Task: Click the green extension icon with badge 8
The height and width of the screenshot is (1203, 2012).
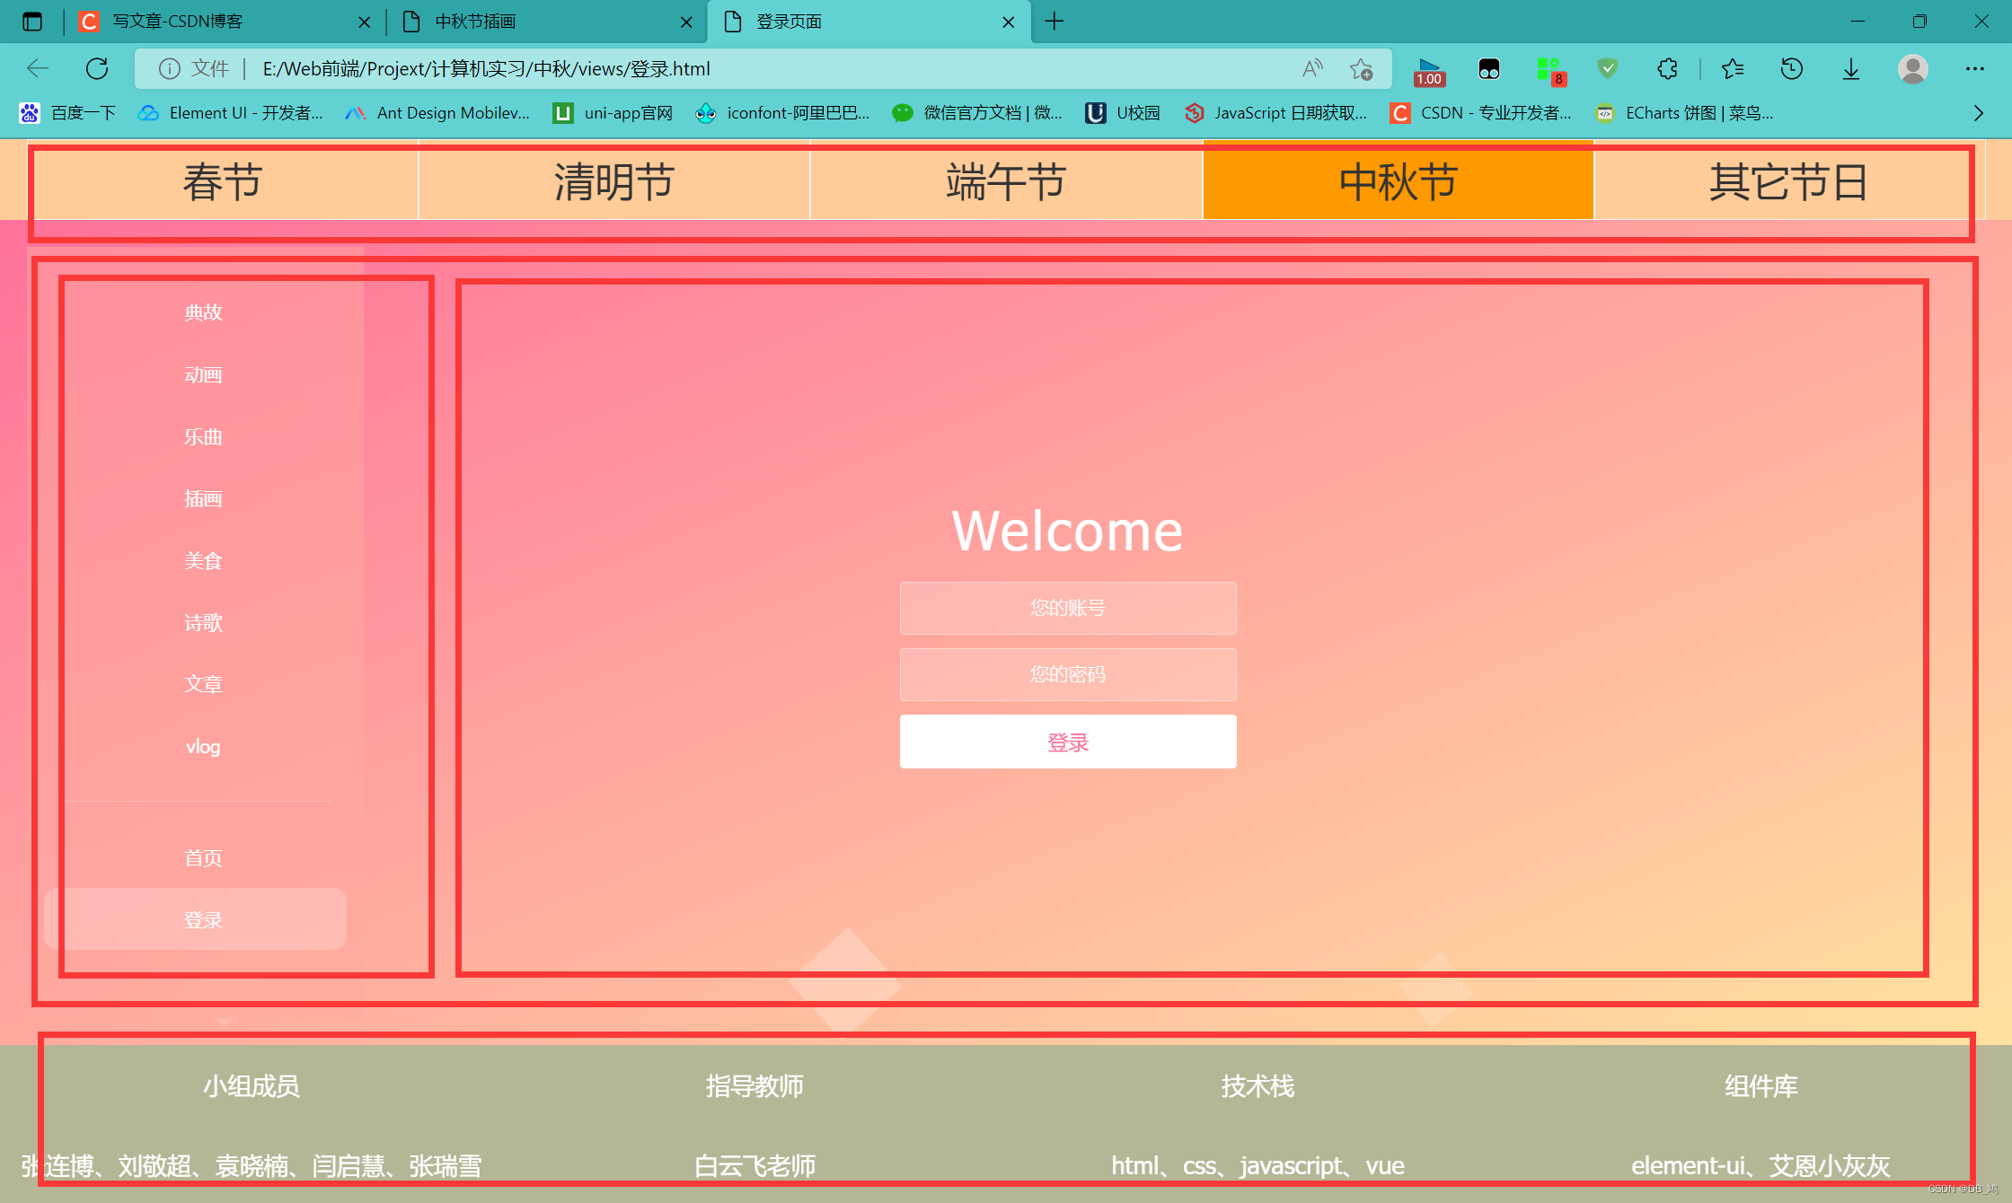Action: (1550, 70)
